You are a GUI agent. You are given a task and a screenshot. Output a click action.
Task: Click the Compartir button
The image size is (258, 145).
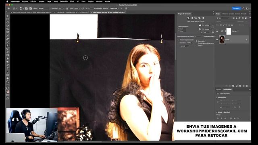coord(236,8)
